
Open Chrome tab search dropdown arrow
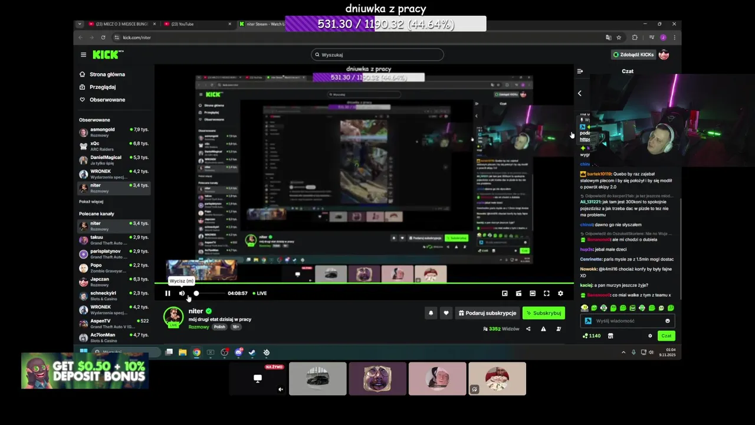(x=80, y=24)
